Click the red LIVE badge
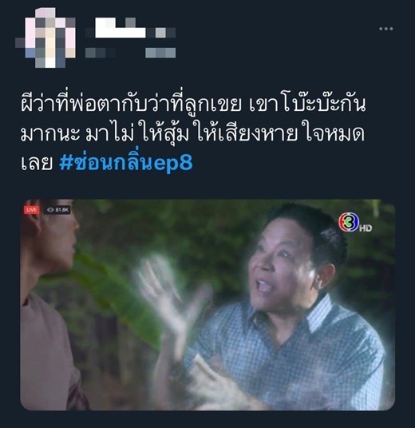 (x=32, y=210)
